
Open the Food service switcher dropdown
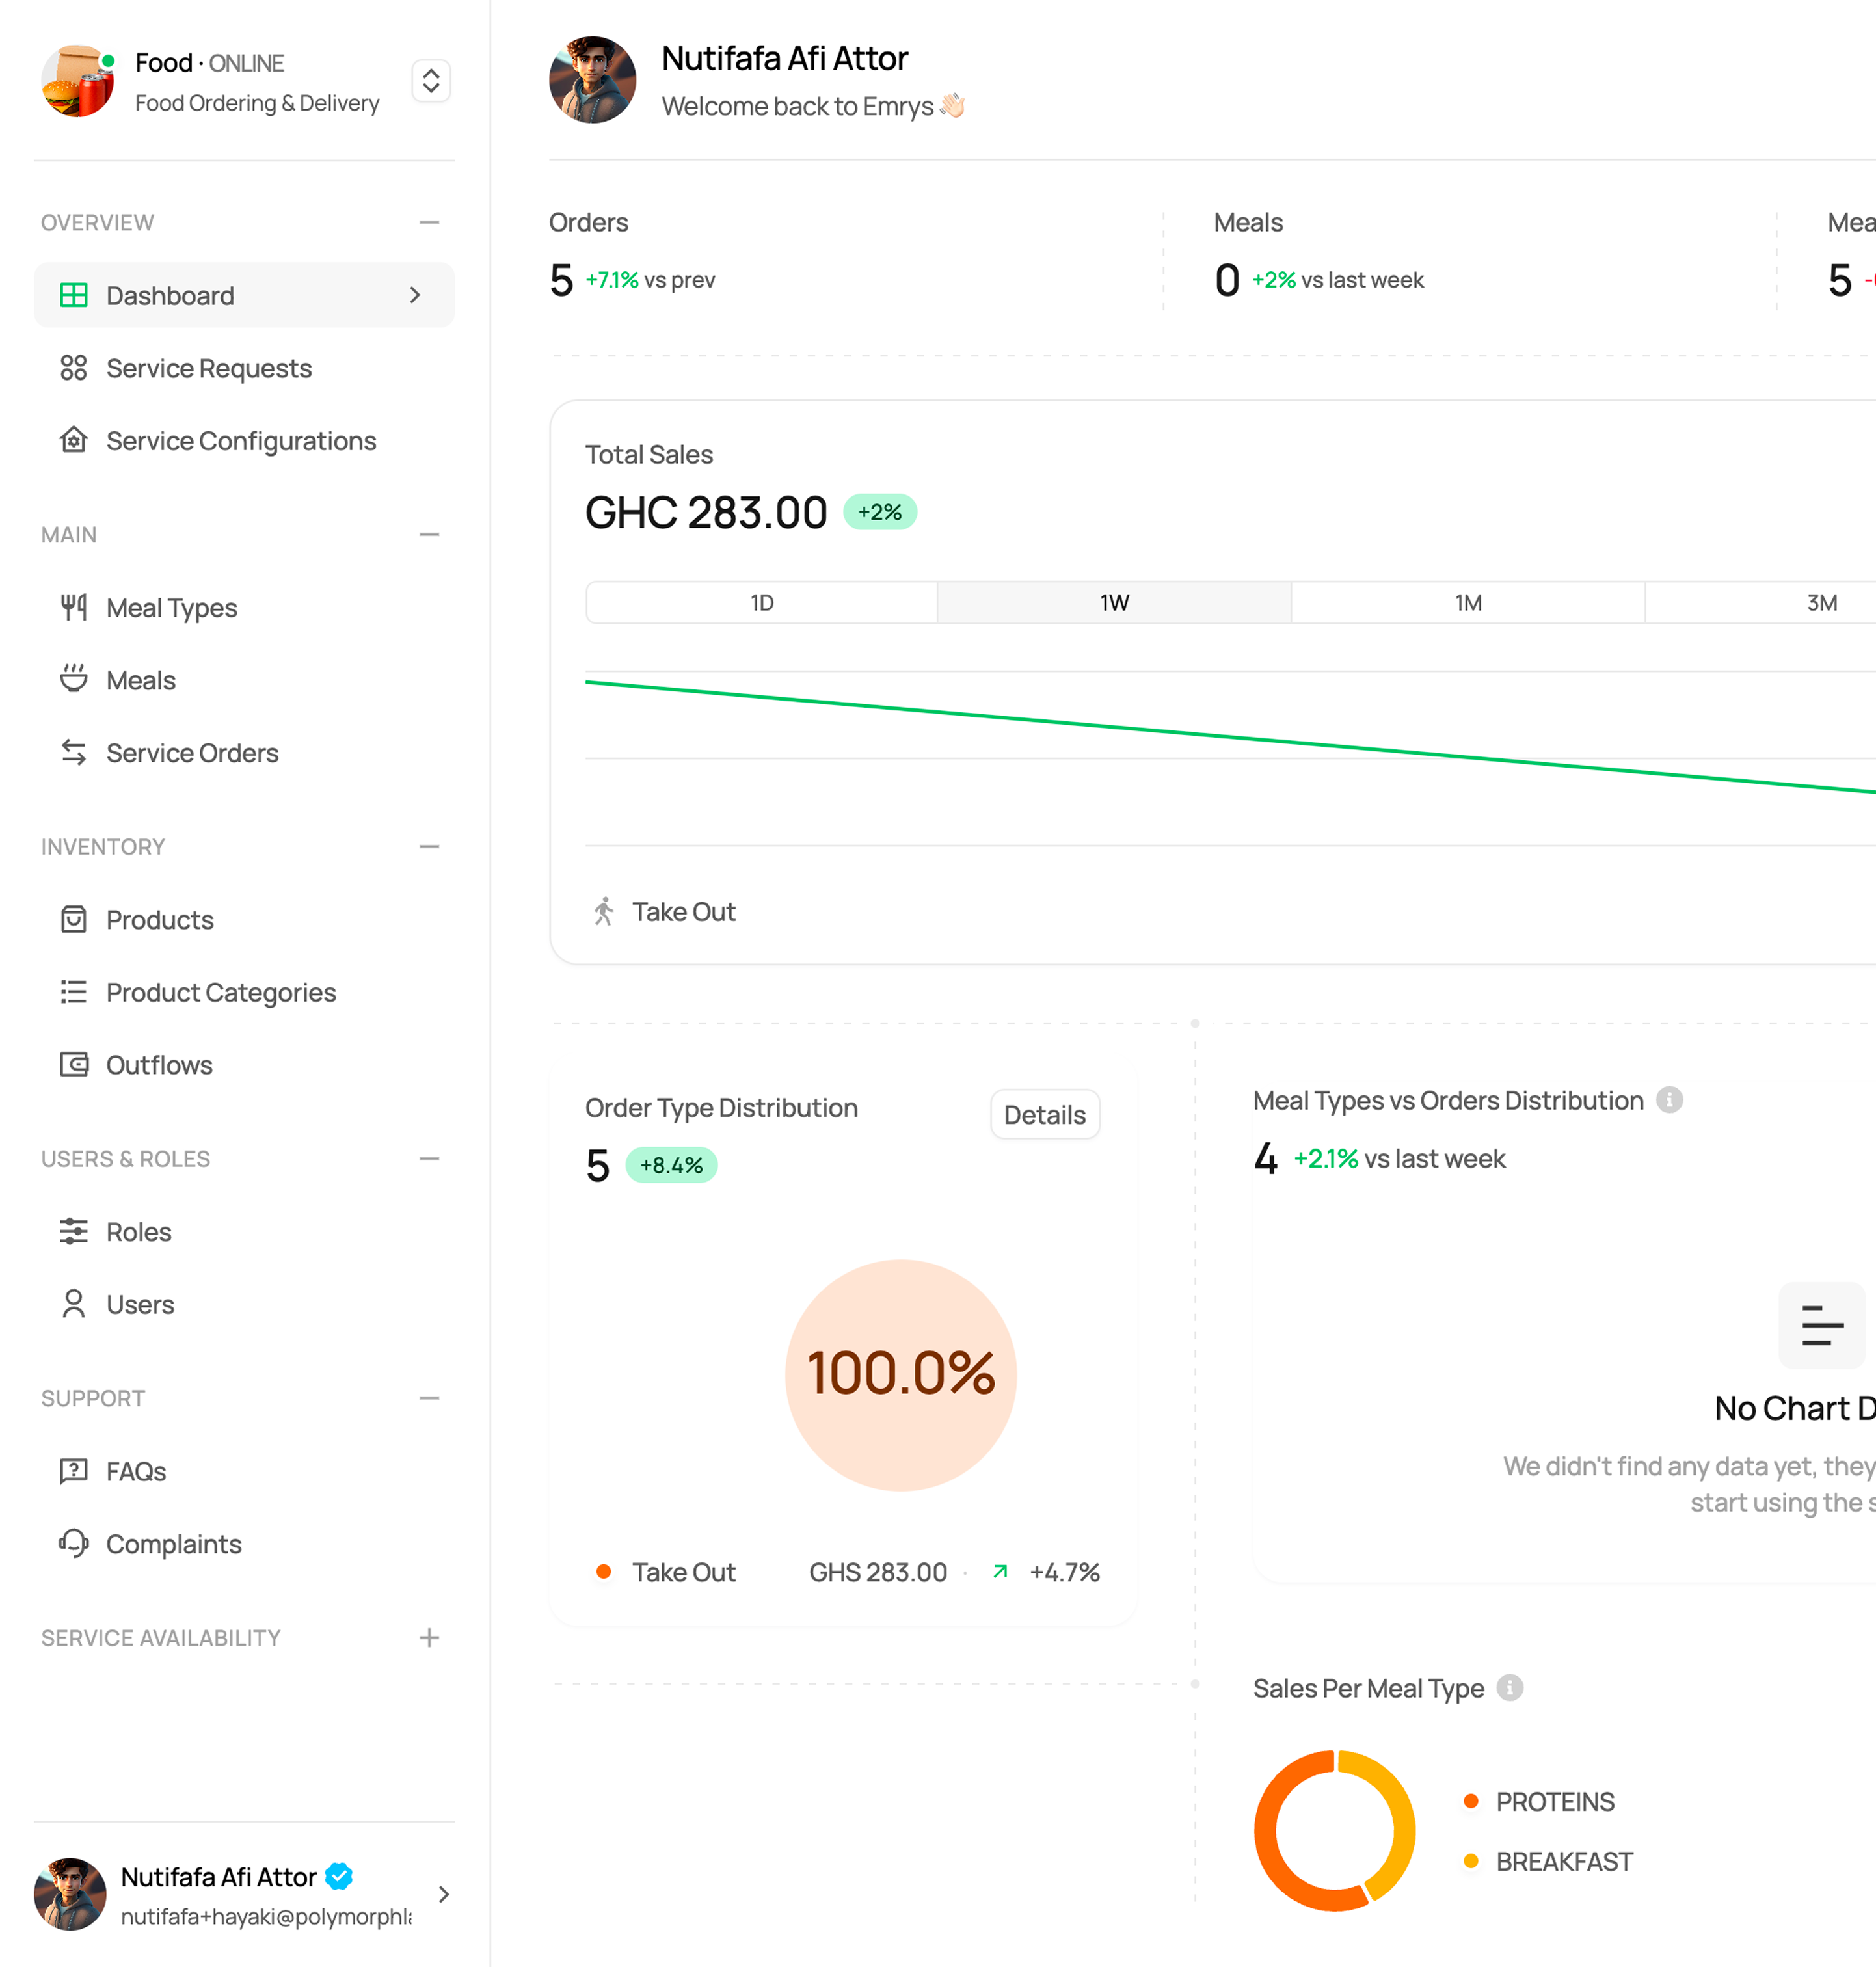[431, 81]
